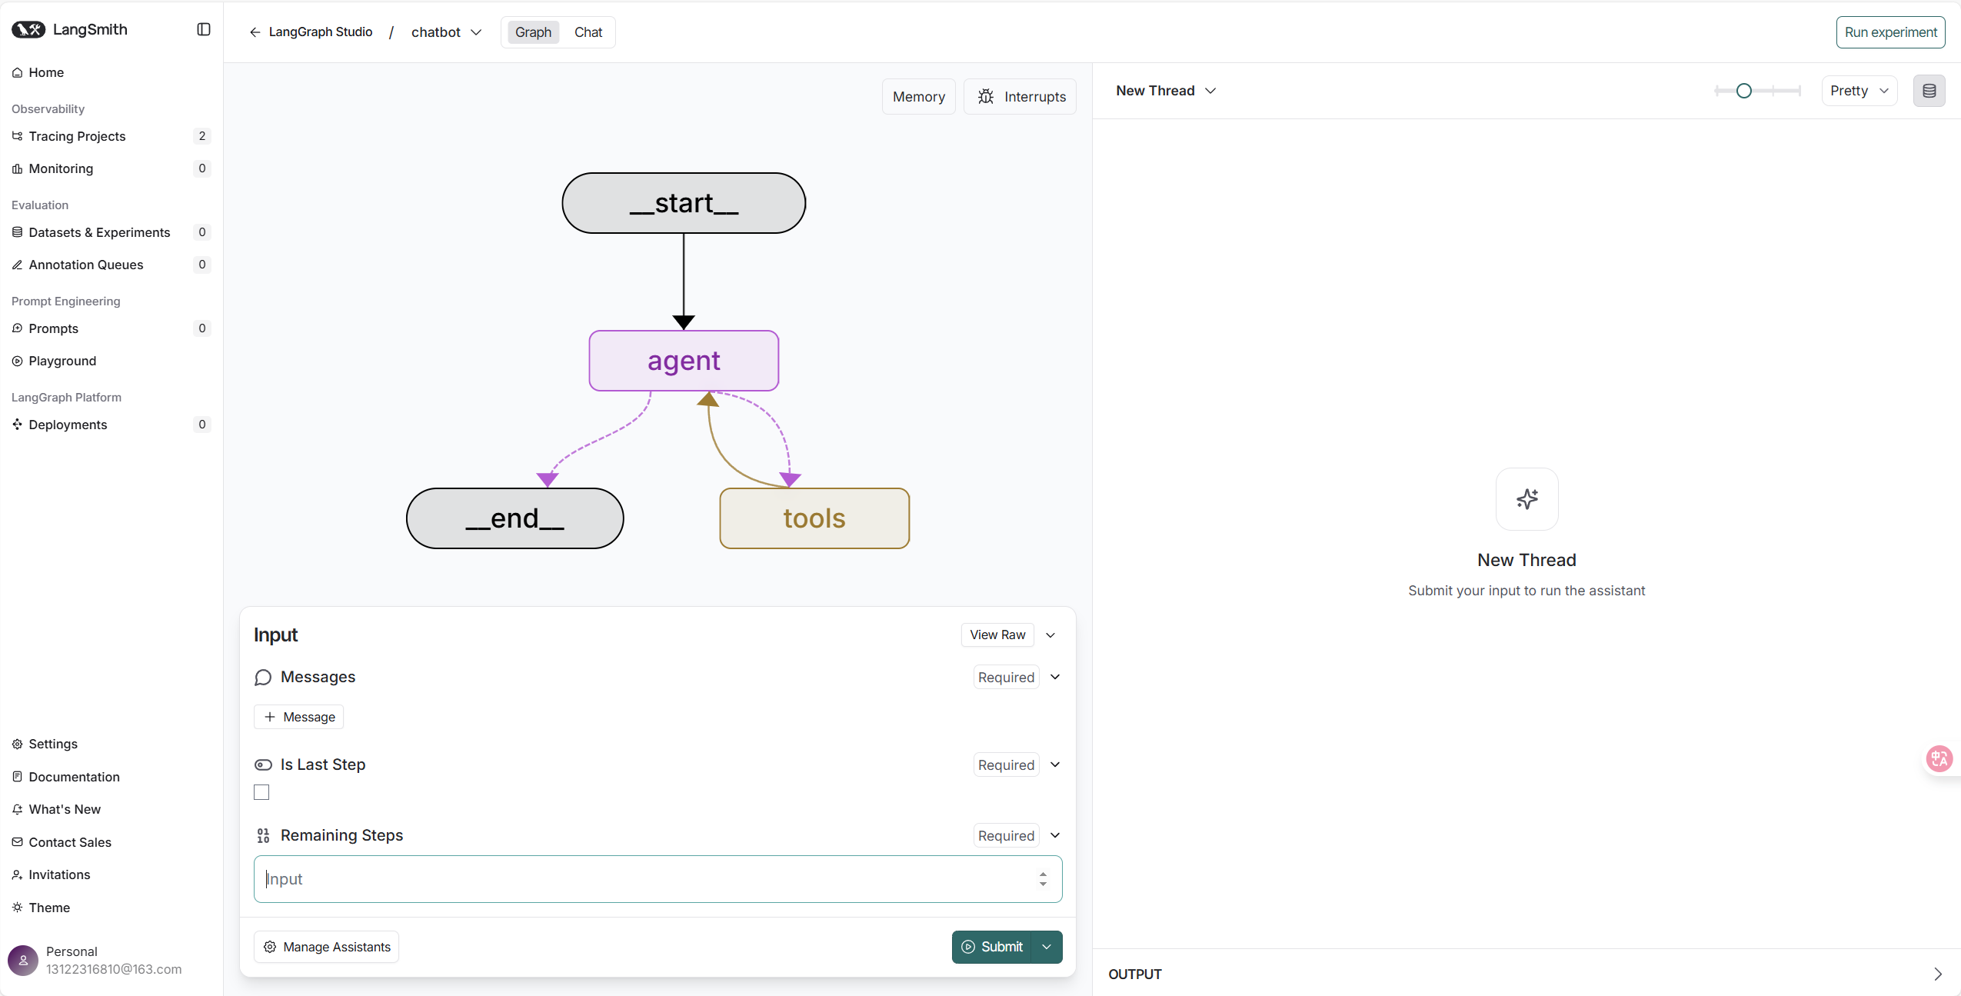Screen dimensions: 1961x996
Task: Switch to the Chat tab
Action: tap(588, 32)
